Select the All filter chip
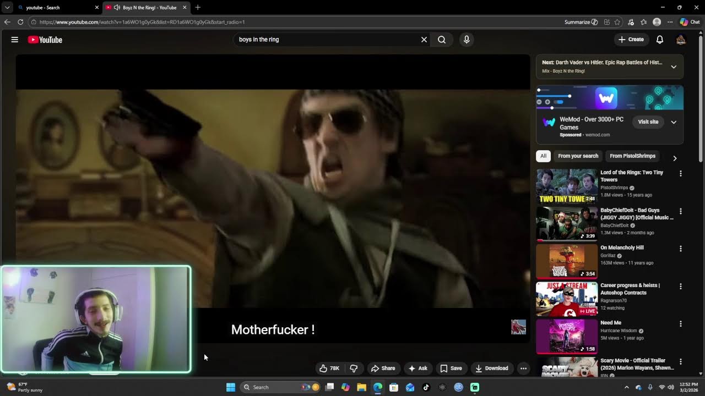This screenshot has width=705, height=396. coord(543,156)
